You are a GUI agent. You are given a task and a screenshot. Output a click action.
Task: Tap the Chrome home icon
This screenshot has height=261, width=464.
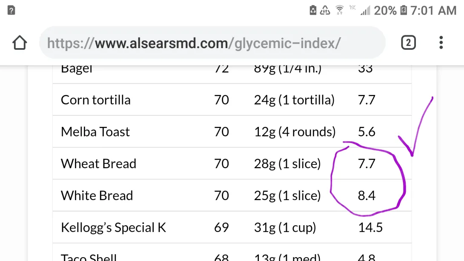point(19,43)
